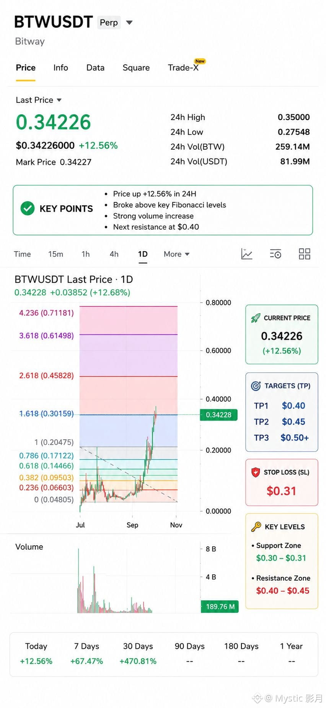Select the 4h chart interval
Image resolution: width=326 pixels, height=708 pixels.
[x=114, y=254]
